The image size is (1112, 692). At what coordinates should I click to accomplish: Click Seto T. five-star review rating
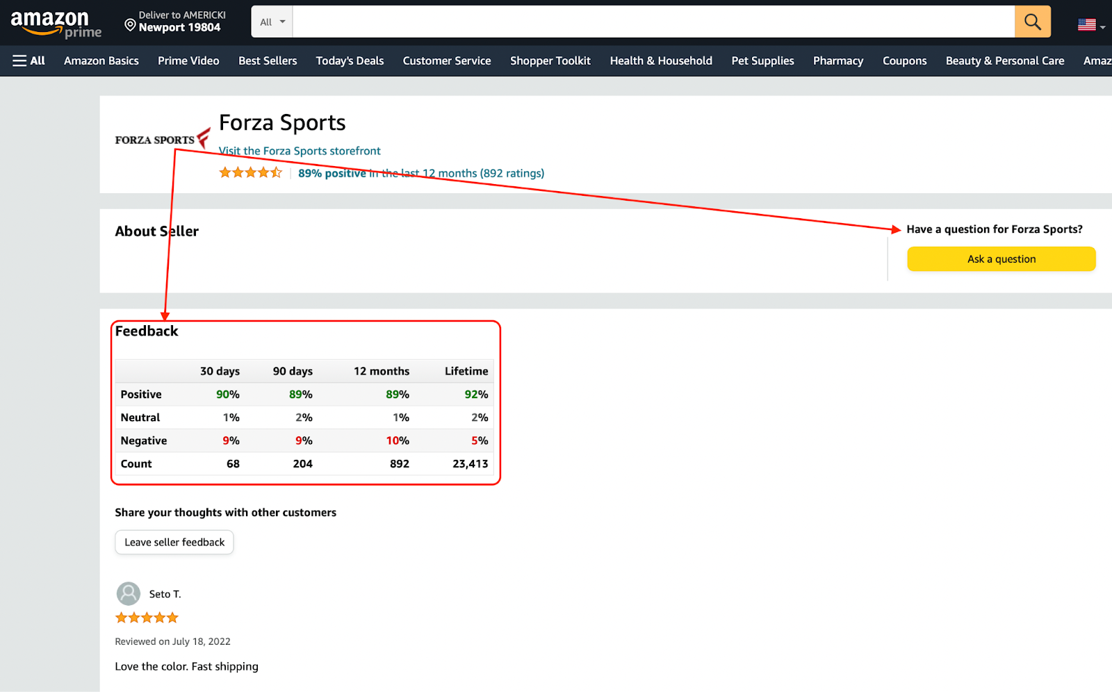[147, 618]
